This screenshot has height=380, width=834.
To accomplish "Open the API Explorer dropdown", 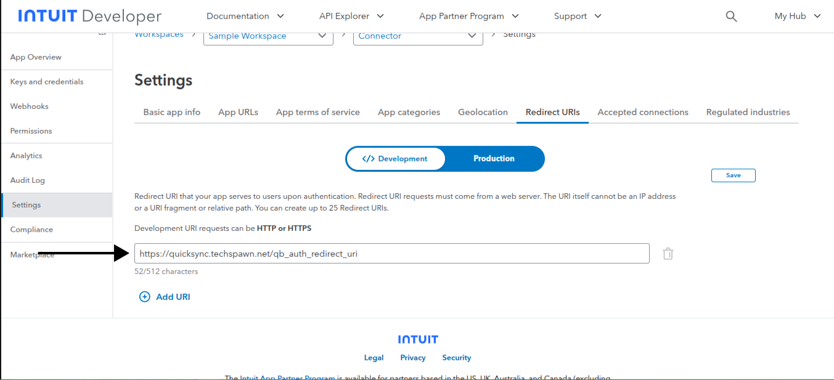I will [x=351, y=16].
